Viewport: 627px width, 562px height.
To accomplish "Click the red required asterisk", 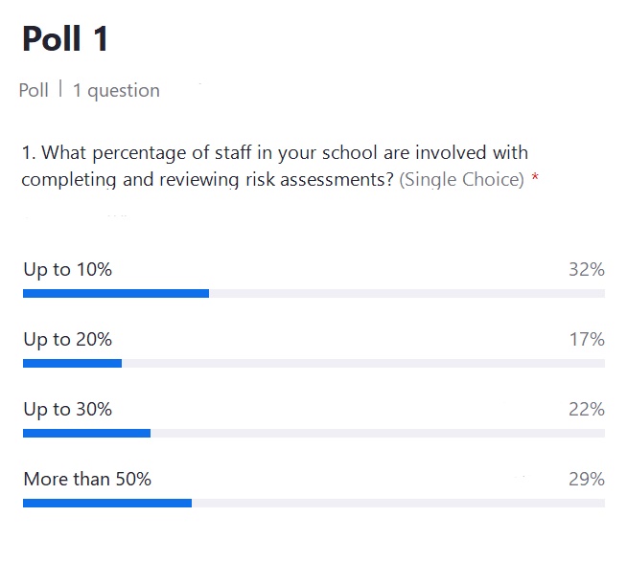I will tap(535, 176).
